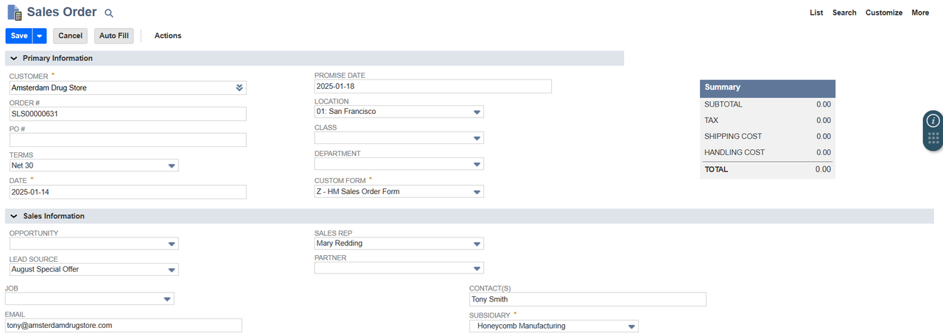The image size is (943, 336).
Task: Open the Save button dropdown arrow
Action: (40, 36)
